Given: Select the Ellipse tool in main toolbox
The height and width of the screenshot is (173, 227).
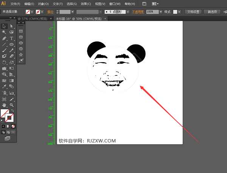Looking at the screenshot, I should tap(11, 44).
